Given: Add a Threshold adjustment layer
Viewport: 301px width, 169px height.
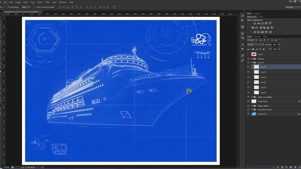Looking at the screenshot, I should point(262,32).
